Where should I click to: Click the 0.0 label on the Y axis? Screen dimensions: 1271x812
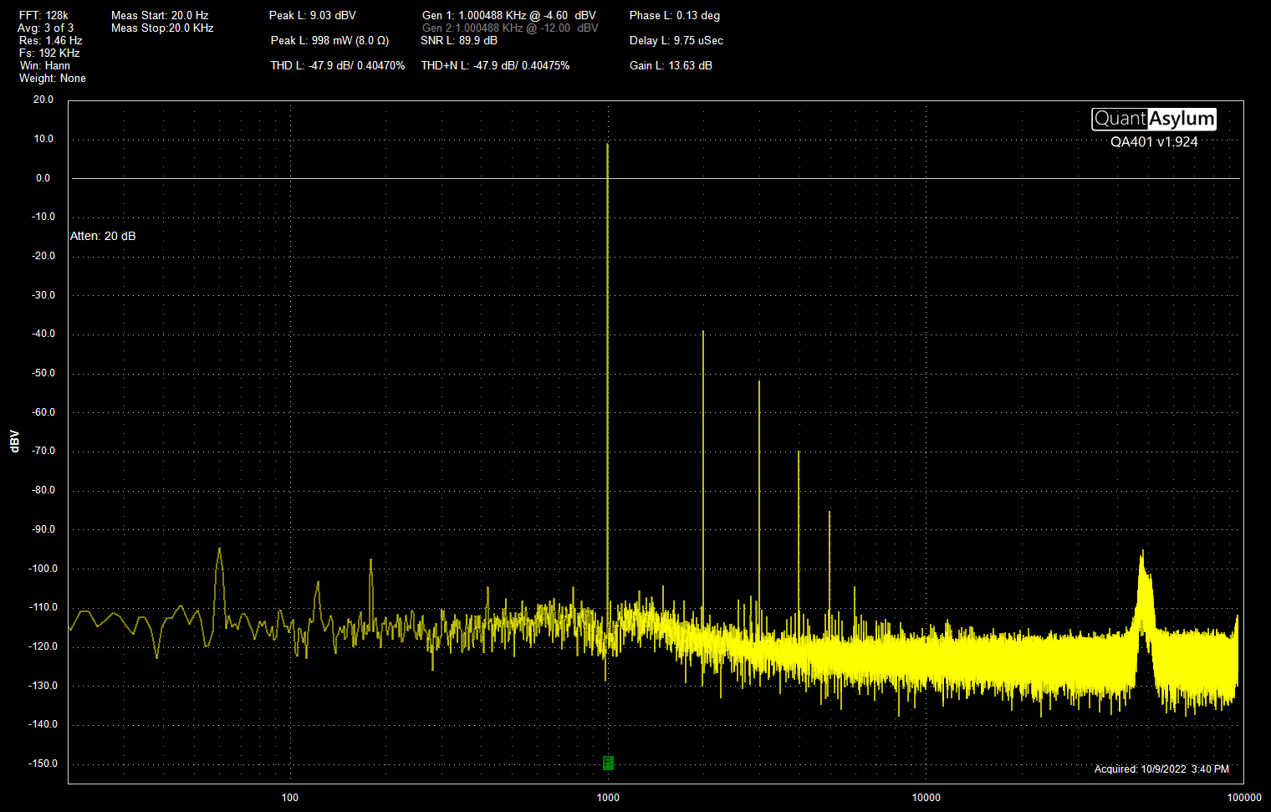43,178
